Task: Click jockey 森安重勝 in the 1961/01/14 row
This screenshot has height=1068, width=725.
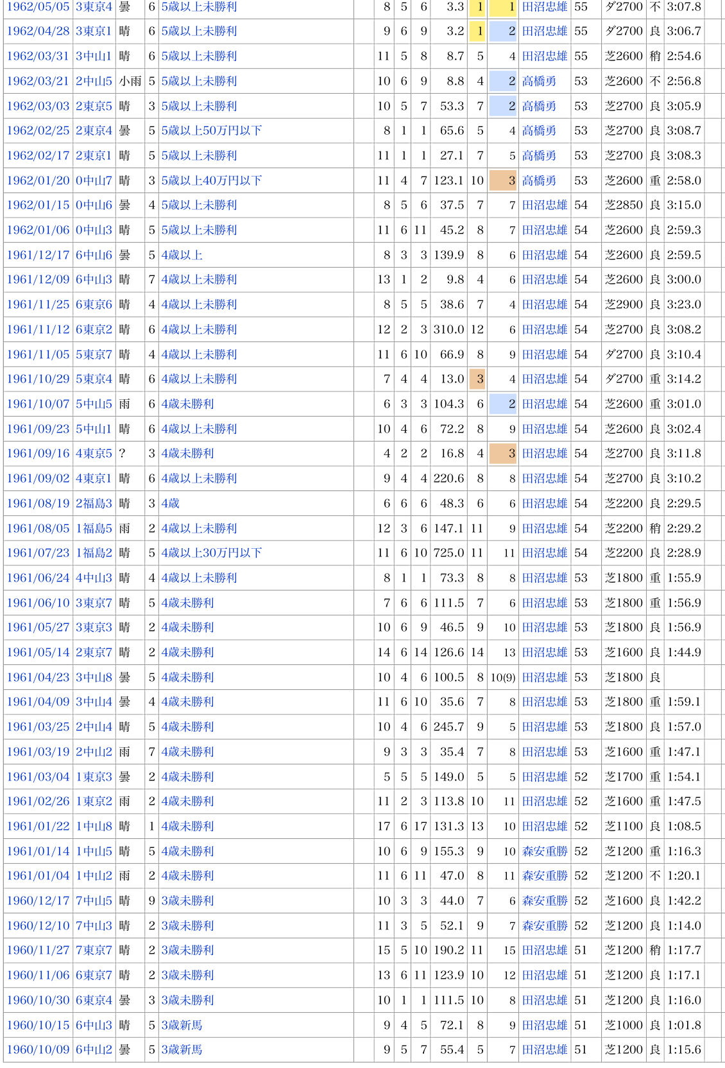Action: 545,851
